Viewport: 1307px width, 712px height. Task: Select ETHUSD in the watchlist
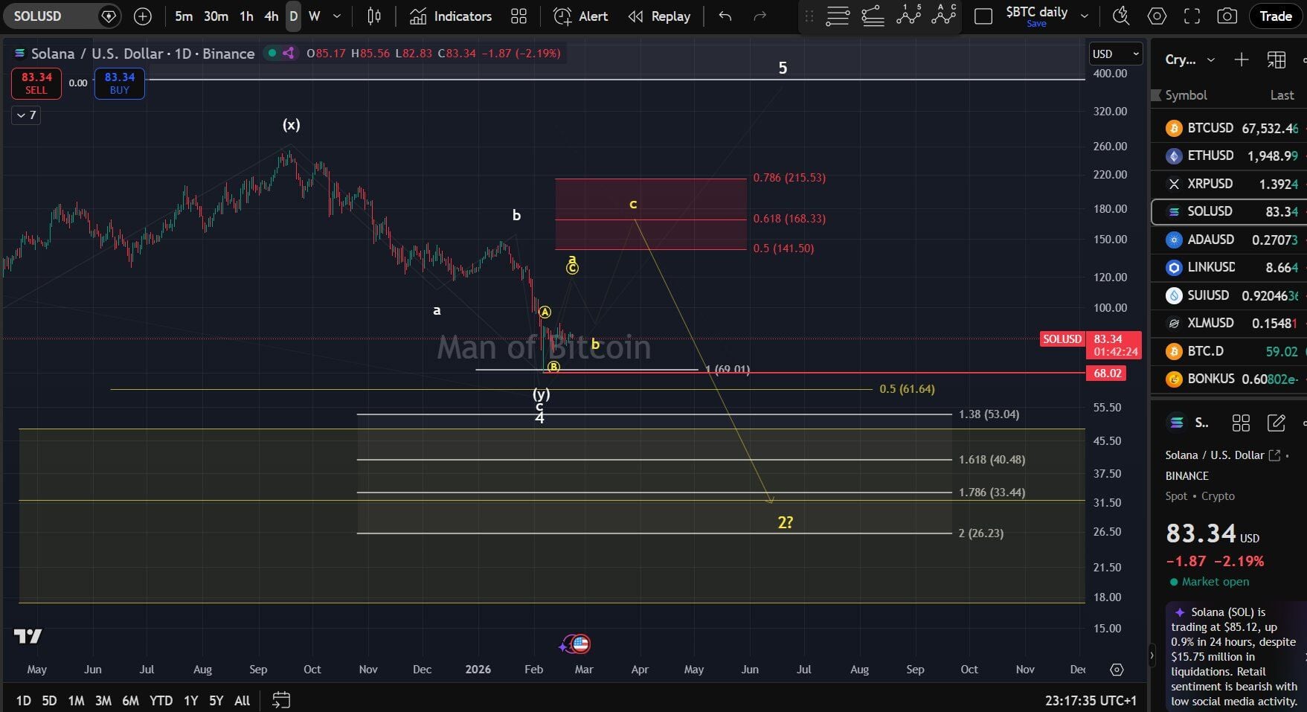1229,155
